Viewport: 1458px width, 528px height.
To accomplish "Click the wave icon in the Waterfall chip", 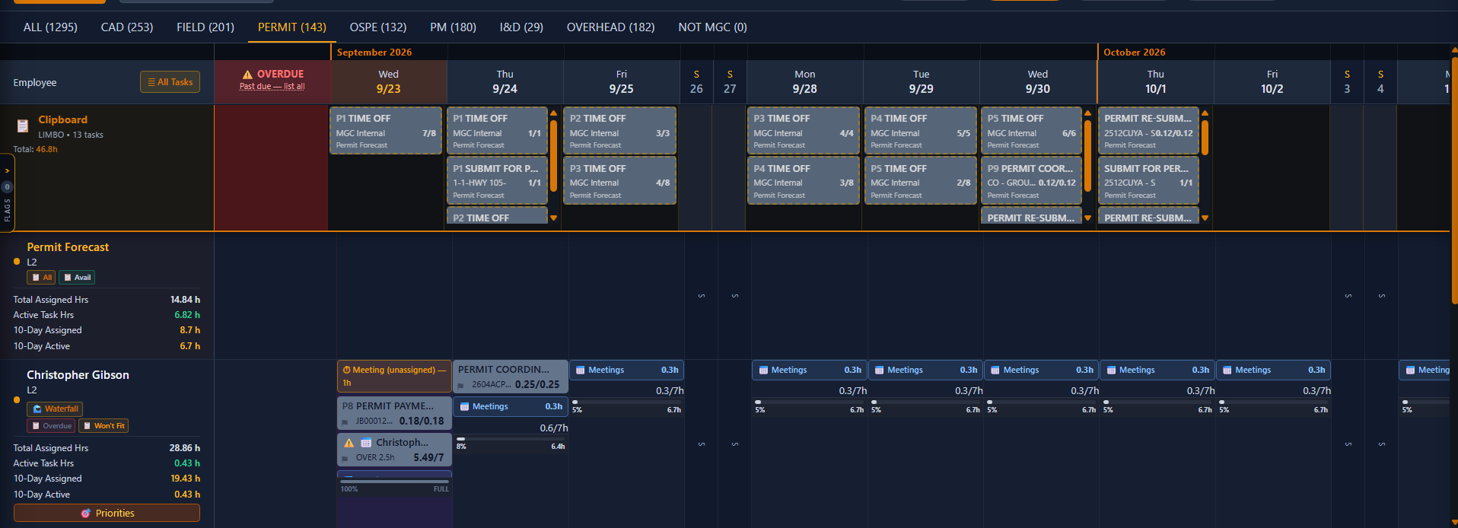I will click(37, 409).
